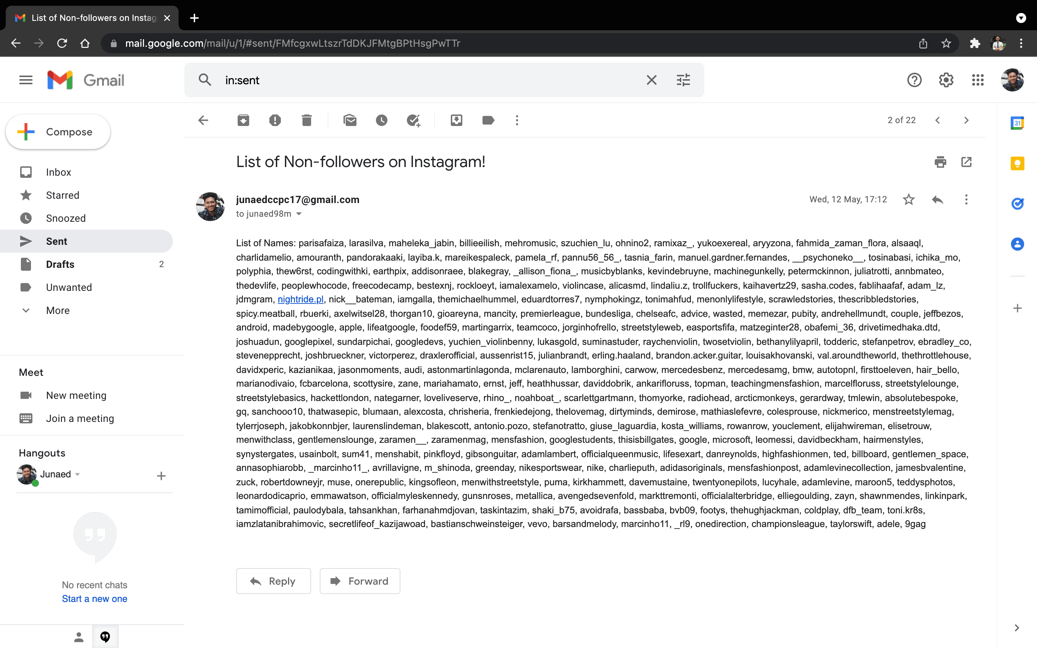This screenshot has width=1037, height=648.
Task: Open a new browser tab
Action: tap(194, 18)
